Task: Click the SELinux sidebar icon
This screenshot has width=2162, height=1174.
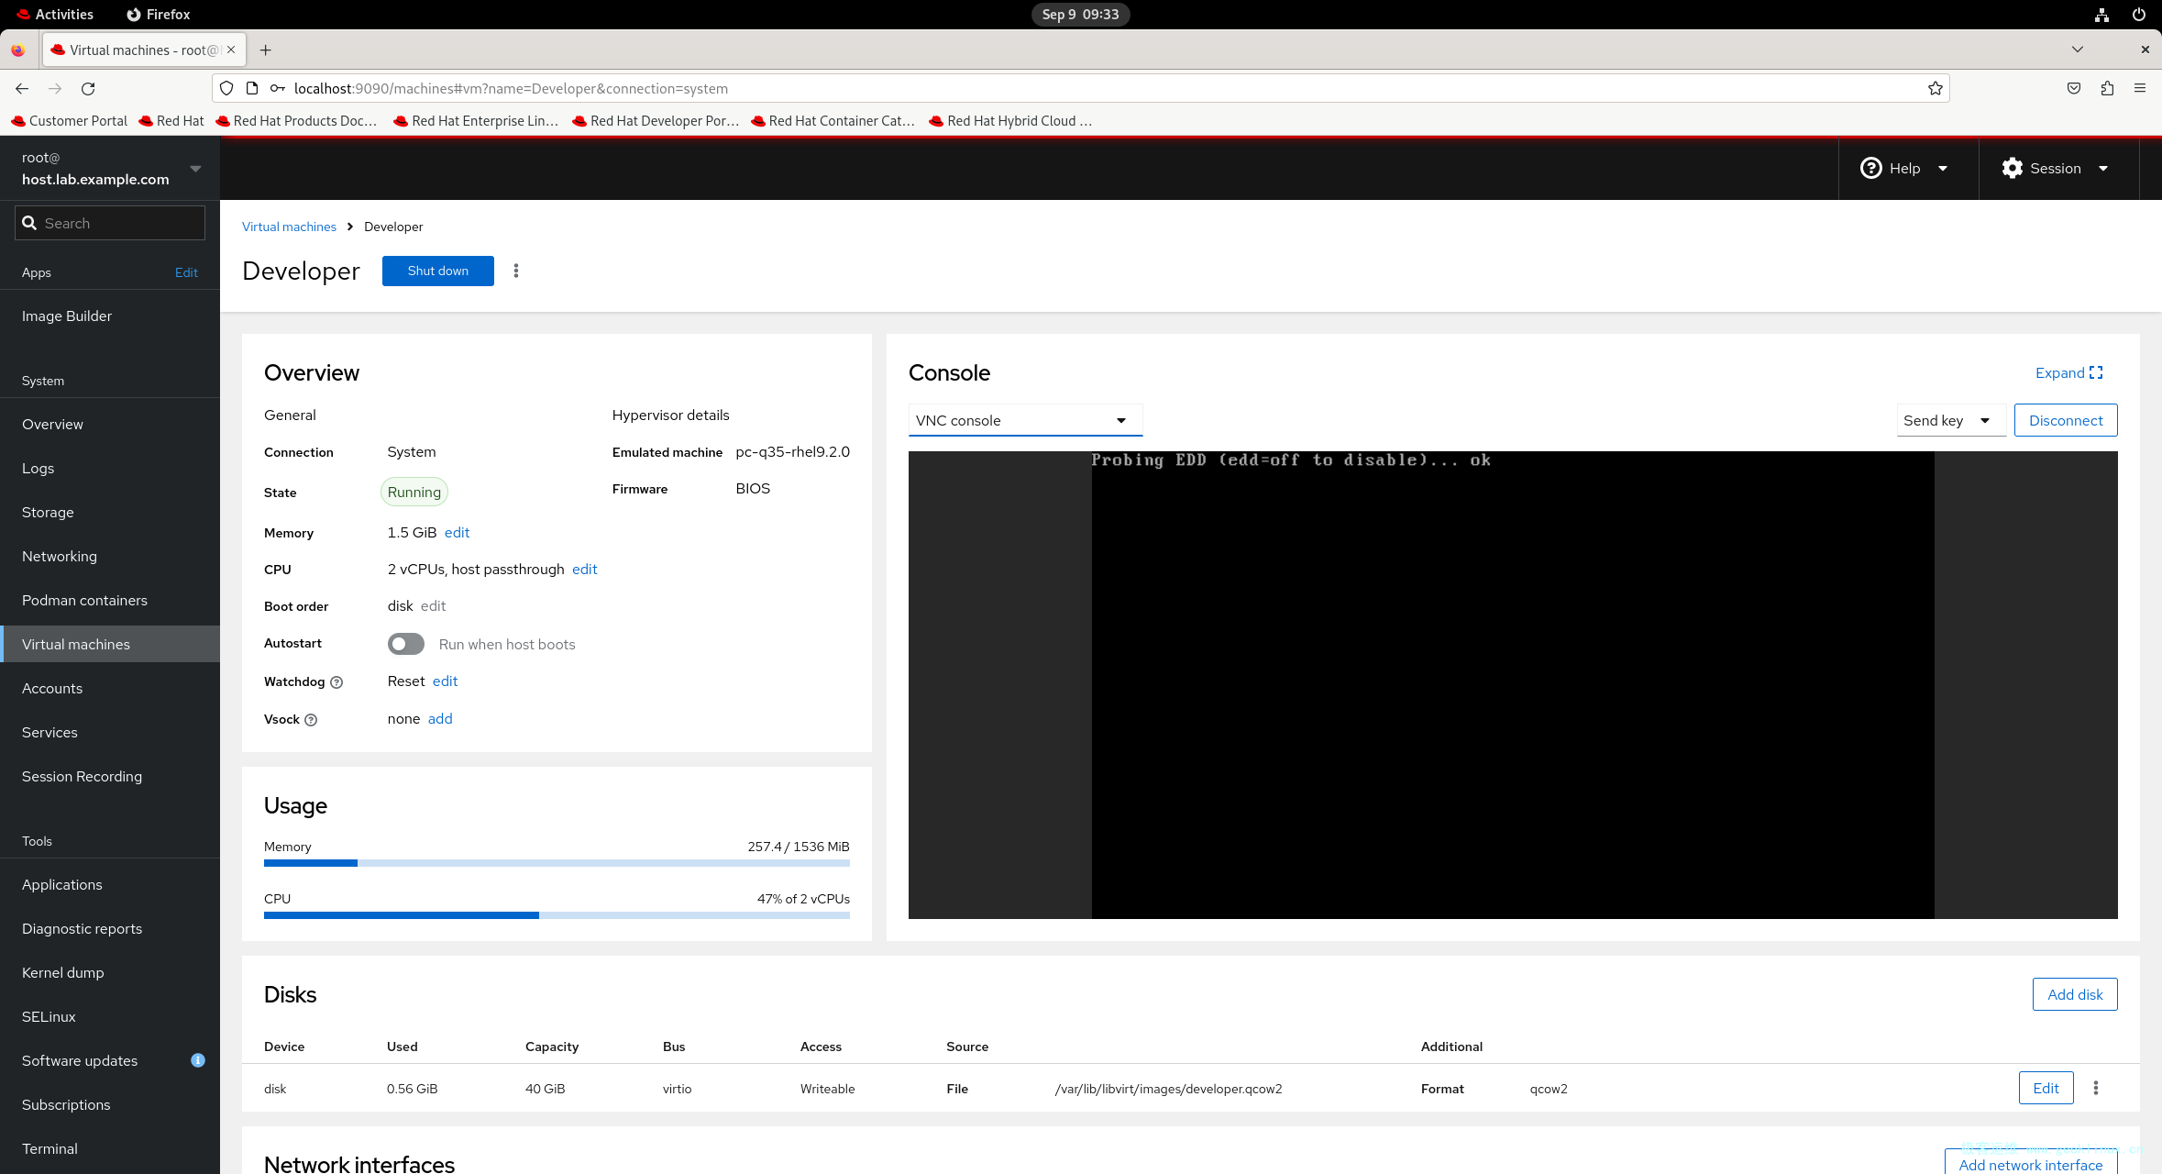Action: point(50,1015)
